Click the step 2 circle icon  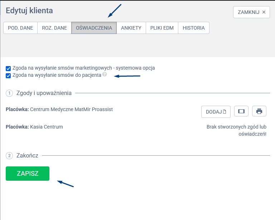click(9, 156)
